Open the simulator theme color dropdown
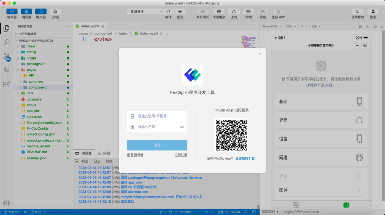Viewport: 385px width, 215px height. pyautogui.click(x=316, y=26)
